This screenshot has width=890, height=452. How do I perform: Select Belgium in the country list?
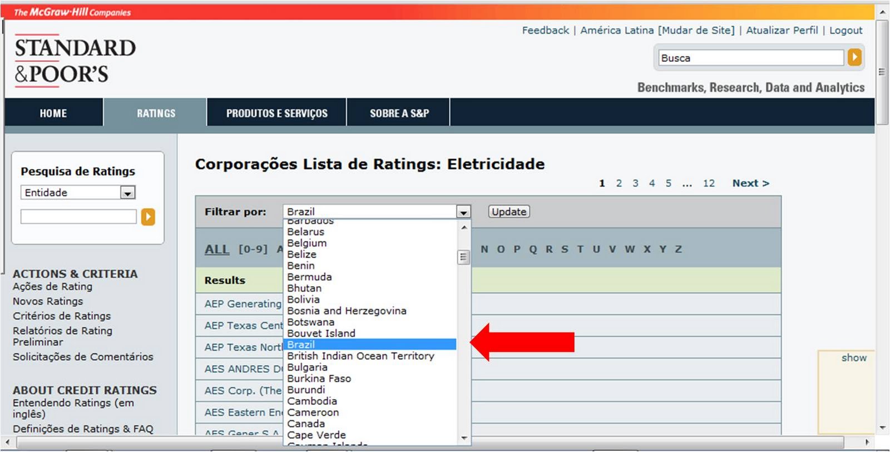369,243
